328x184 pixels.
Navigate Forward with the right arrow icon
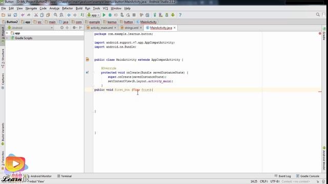pos(75,15)
